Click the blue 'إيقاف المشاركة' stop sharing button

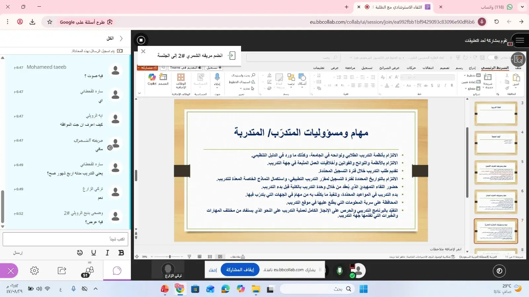pos(240,270)
